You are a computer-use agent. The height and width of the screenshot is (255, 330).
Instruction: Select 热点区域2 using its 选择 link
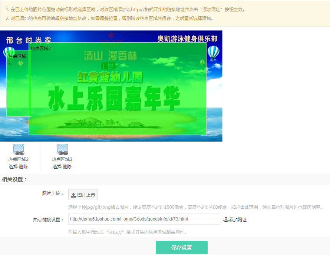click(13, 167)
